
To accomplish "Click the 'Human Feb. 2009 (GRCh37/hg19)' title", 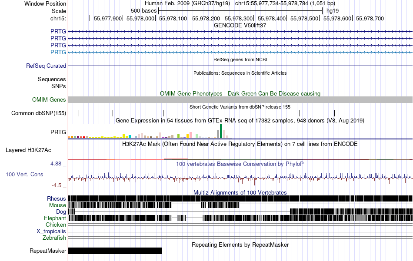I will 187,3.
